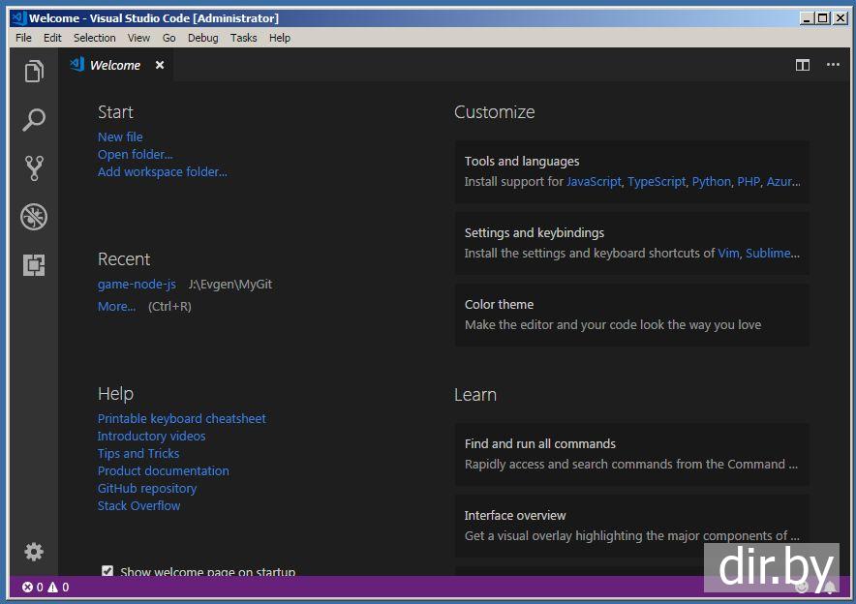
Task: Open the Extensions view
Action: point(34,265)
